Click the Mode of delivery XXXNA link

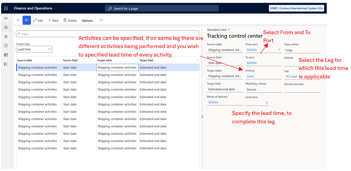213,102
